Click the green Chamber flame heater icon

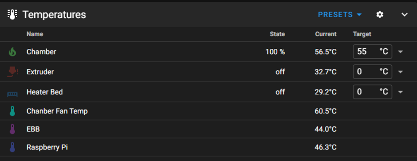point(12,52)
